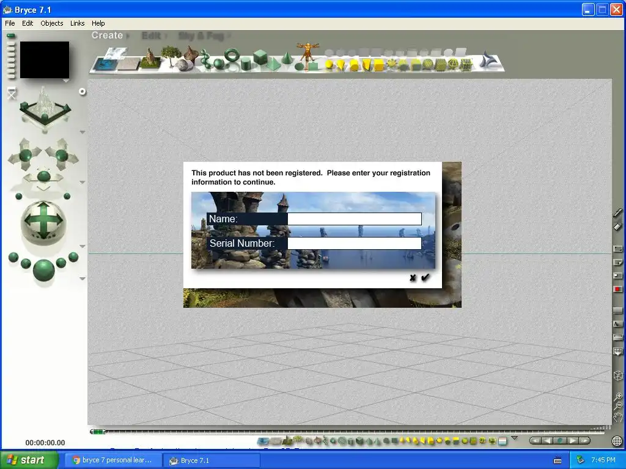Create a green cylinder primitive
The width and height of the screenshot is (626, 469).
click(x=245, y=64)
